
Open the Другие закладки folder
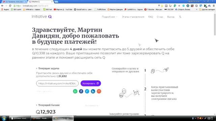pos(207,9)
